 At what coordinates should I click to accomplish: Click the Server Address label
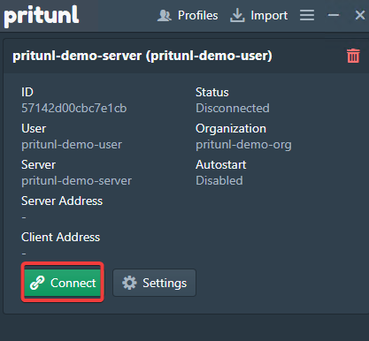click(62, 201)
